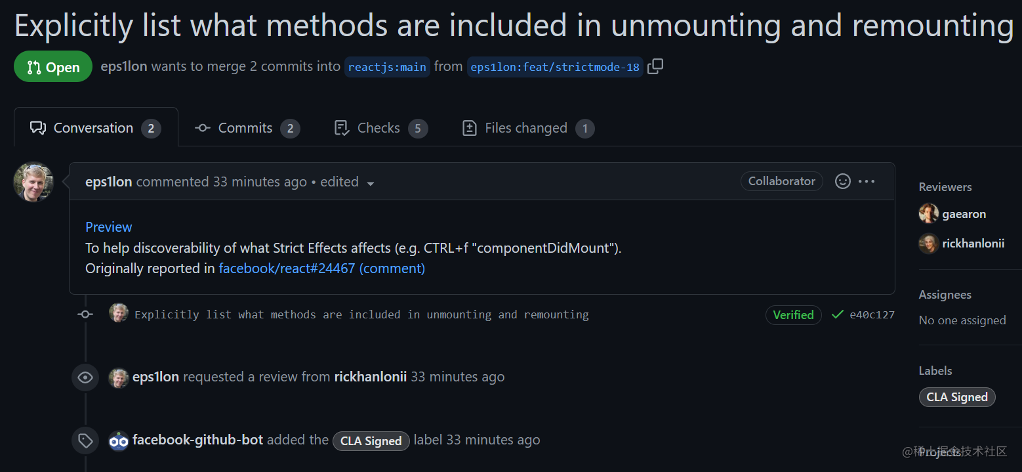This screenshot has width=1022, height=472.
Task: Open the comment options kebab menu
Action: click(x=867, y=181)
